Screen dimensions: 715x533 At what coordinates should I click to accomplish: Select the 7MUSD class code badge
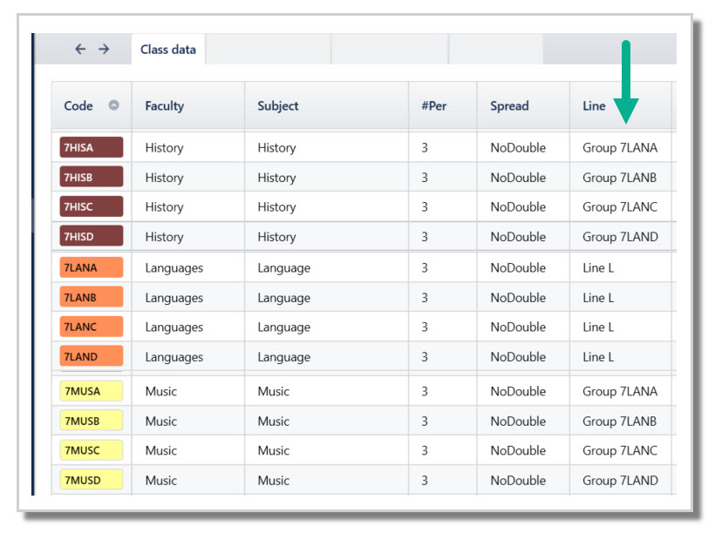pyautogui.click(x=91, y=481)
